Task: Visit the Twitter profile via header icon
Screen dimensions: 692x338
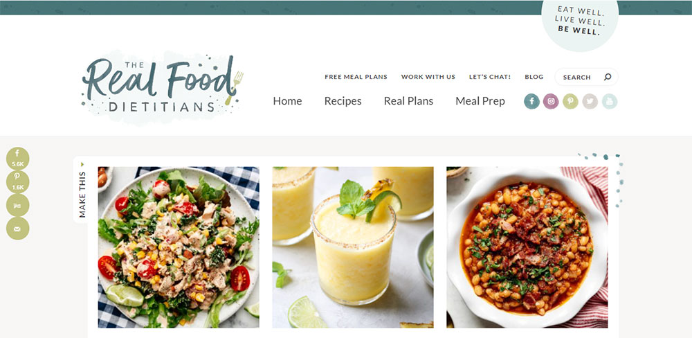Action: (x=590, y=101)
